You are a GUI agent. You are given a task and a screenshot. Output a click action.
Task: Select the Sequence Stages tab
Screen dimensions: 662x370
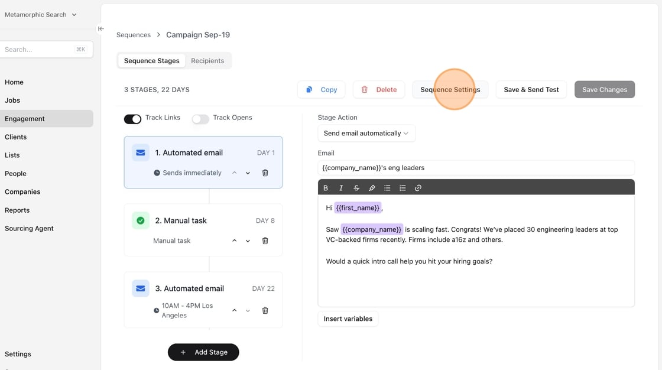(151, 61)
